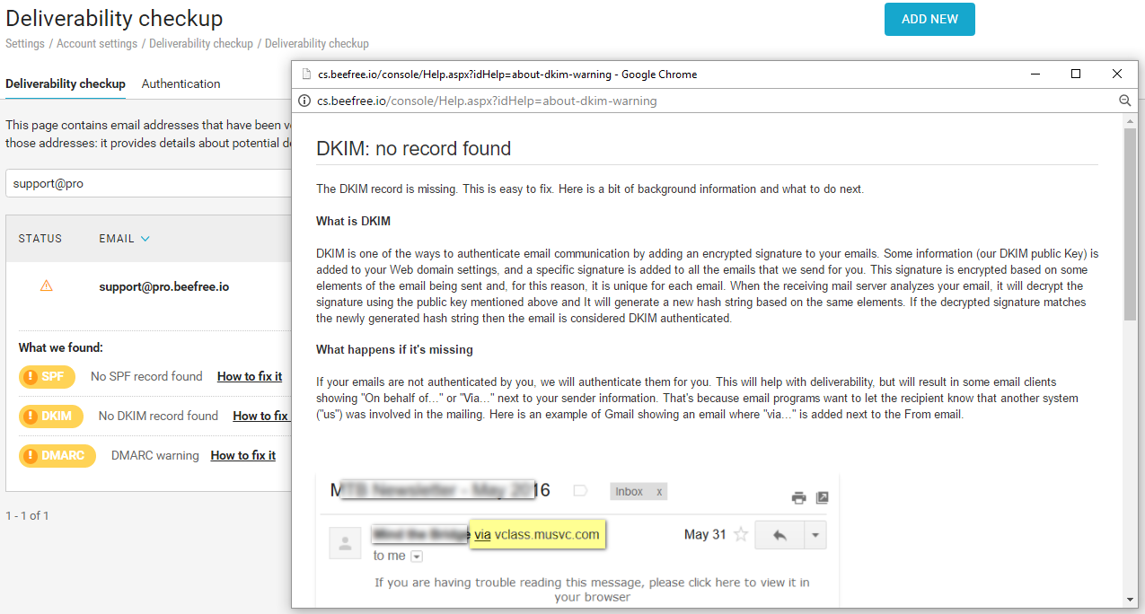
Task: Focus the email search field with 'support@pro'
Action: [x=144, y=183]
